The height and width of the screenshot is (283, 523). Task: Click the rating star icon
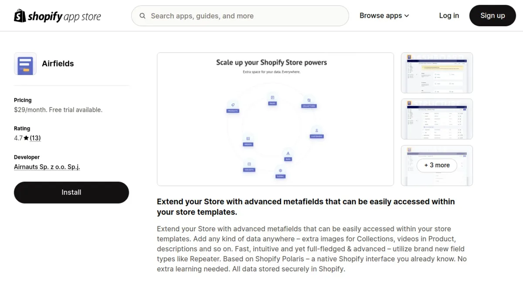(26, 138)
